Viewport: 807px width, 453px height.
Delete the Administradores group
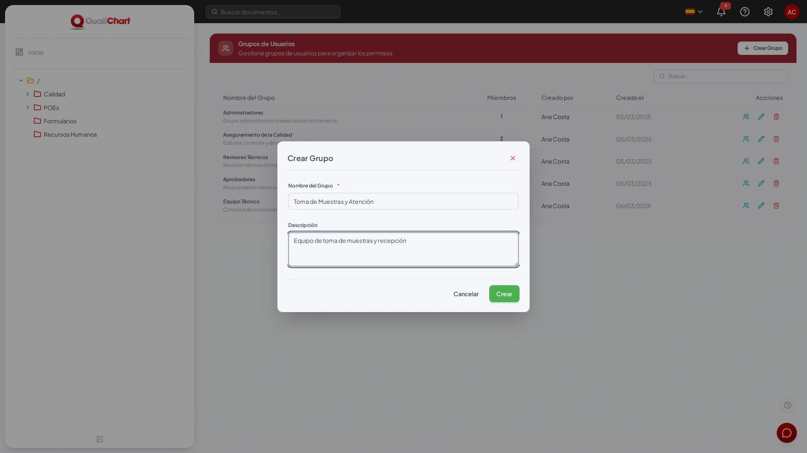(x=776, y=117)
